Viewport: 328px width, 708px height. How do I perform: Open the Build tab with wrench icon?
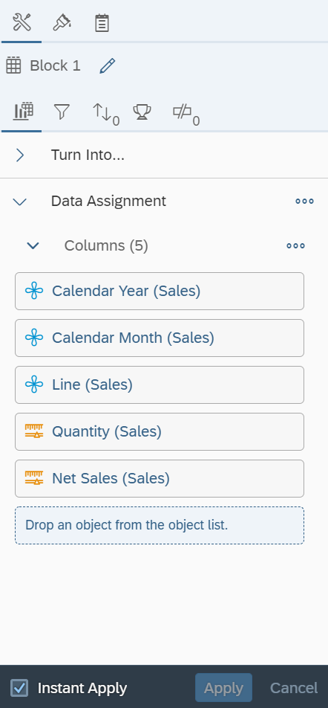[x=22, y=22]
